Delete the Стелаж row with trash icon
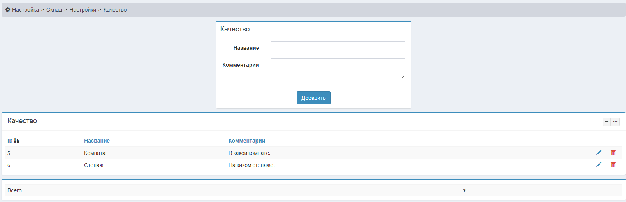The image size is (626, 202). pos(613,165)
